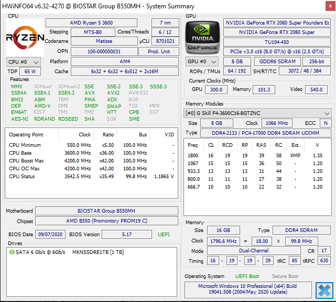Click the ECC value N
Viewport: 336px width, 302px height.
(326, 123)
